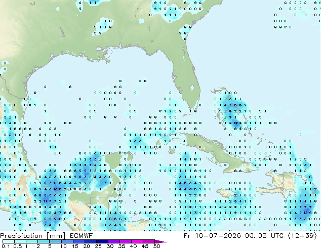This screenshot has width=321, height=248.
Task: Click the 'Fr' weekday label
Action: tap(187, 236)
